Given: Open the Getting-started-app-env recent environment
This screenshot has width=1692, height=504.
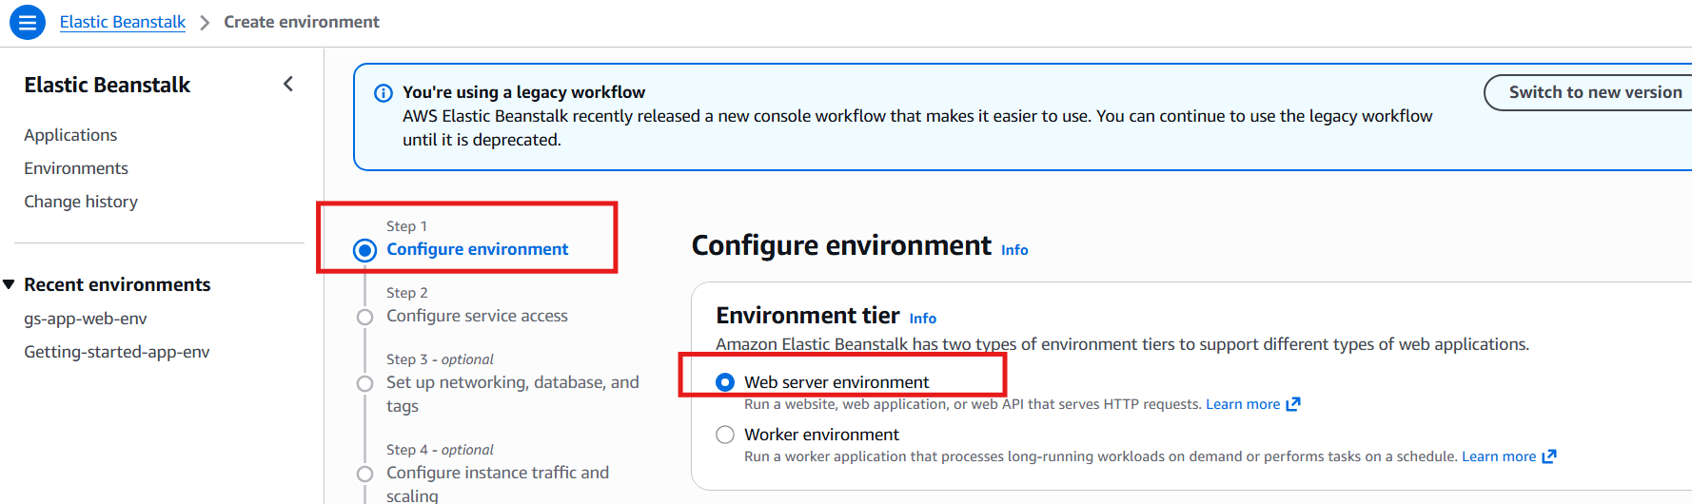Looking at the screenshot, I should click(x=117, y=352).
